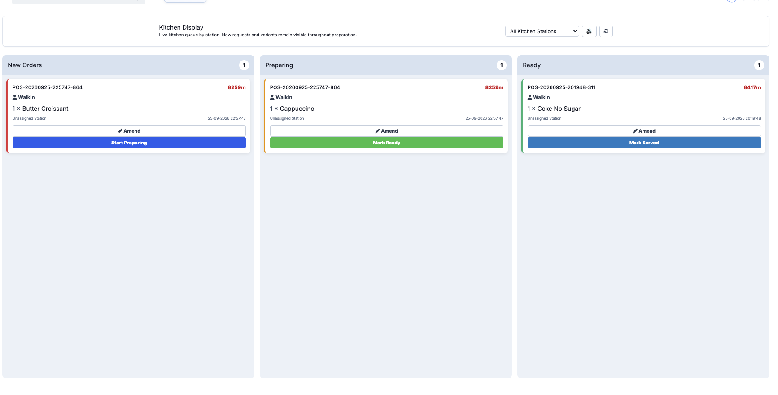Click Unassigned Station under Butter Croissant
The image size is (778, 395).
click(30, 118)
